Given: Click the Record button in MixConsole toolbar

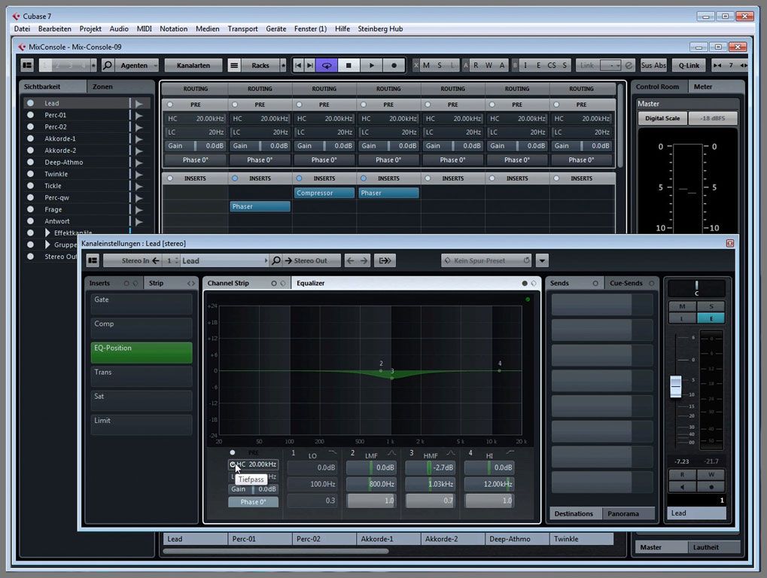Looking at the screenshot, I should coord(394,65).
